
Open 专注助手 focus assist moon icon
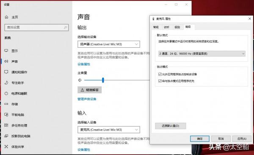(6, 83)
